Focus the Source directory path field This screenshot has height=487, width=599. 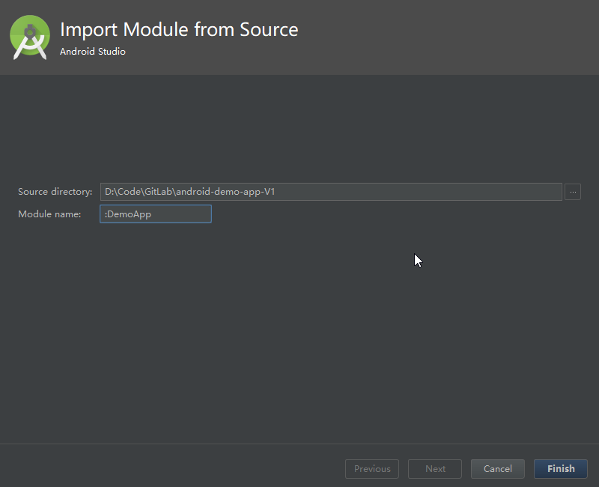[x=331, y=192]
